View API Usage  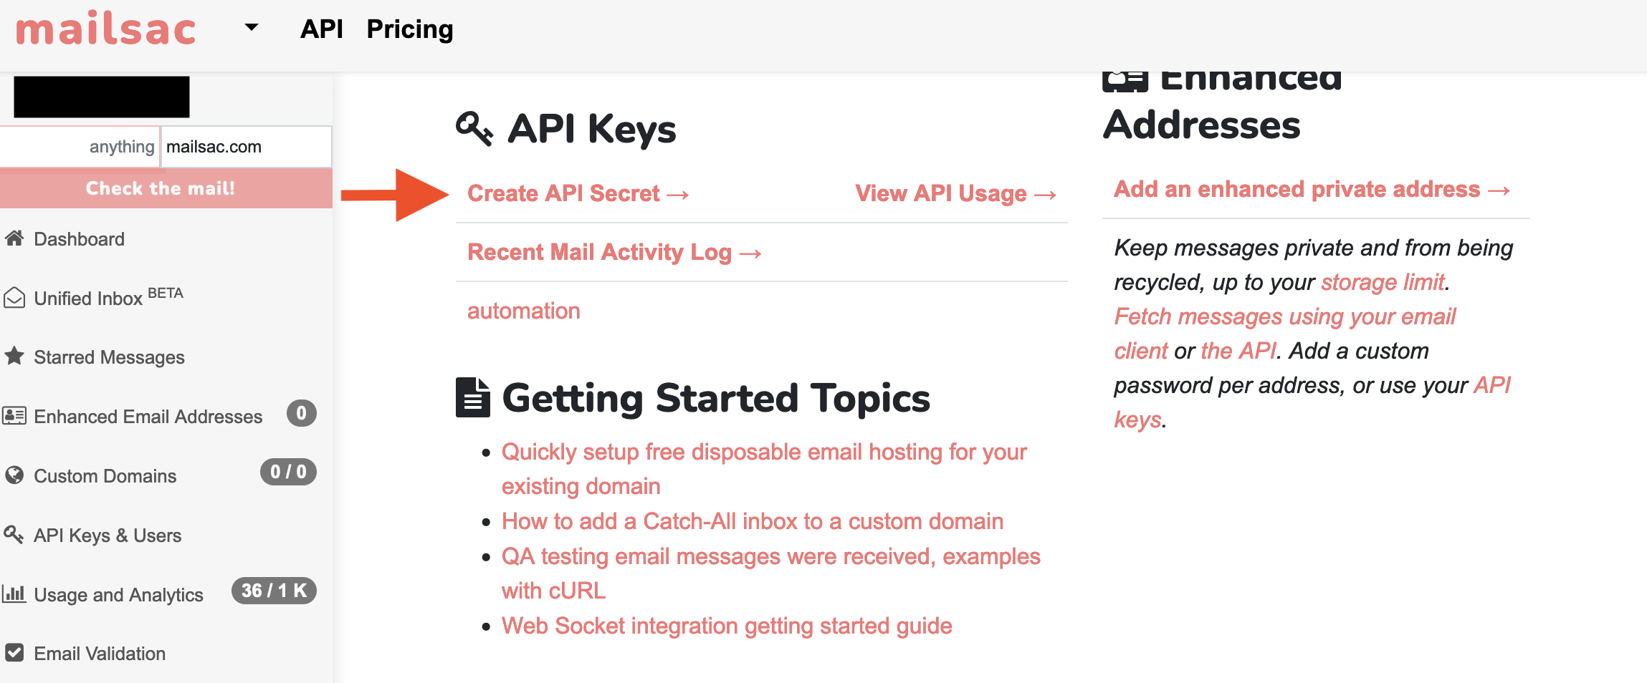954,193
